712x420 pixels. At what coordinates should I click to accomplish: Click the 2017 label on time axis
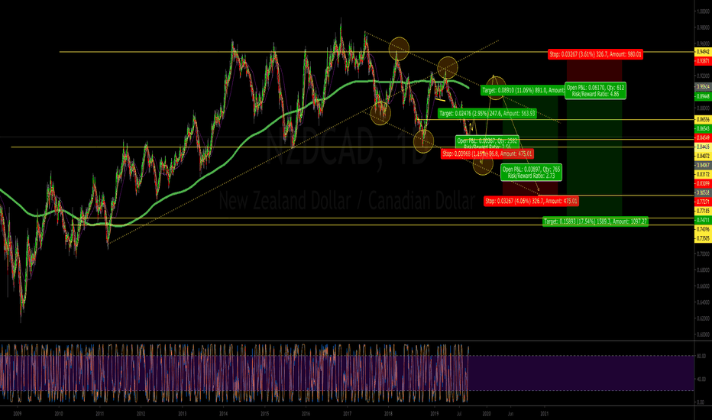point(348,414)
